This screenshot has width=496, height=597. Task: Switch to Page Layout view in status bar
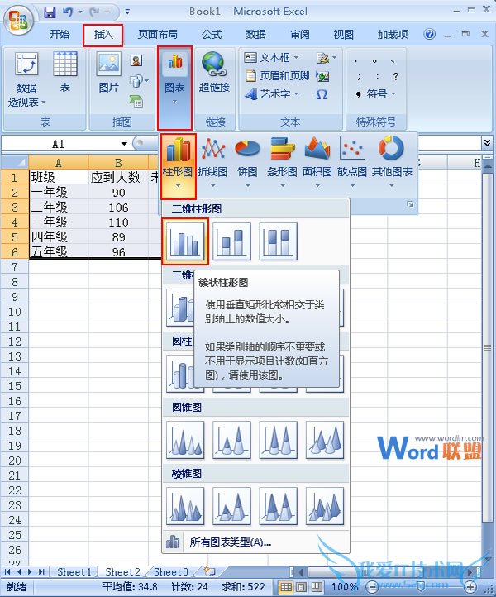click(301, 587)
